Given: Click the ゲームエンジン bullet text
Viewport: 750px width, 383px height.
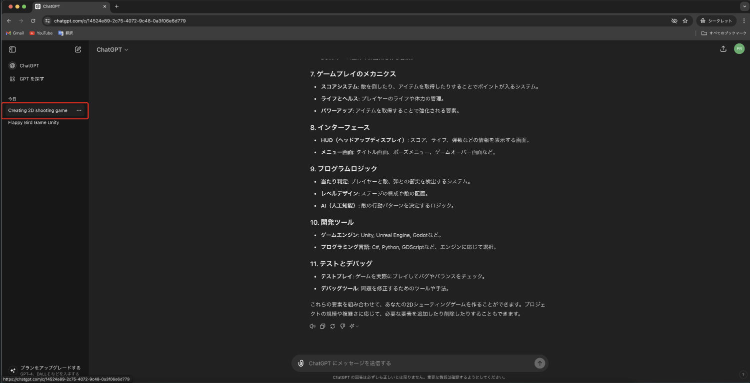Looking at the screenshot, I should 381,235.
